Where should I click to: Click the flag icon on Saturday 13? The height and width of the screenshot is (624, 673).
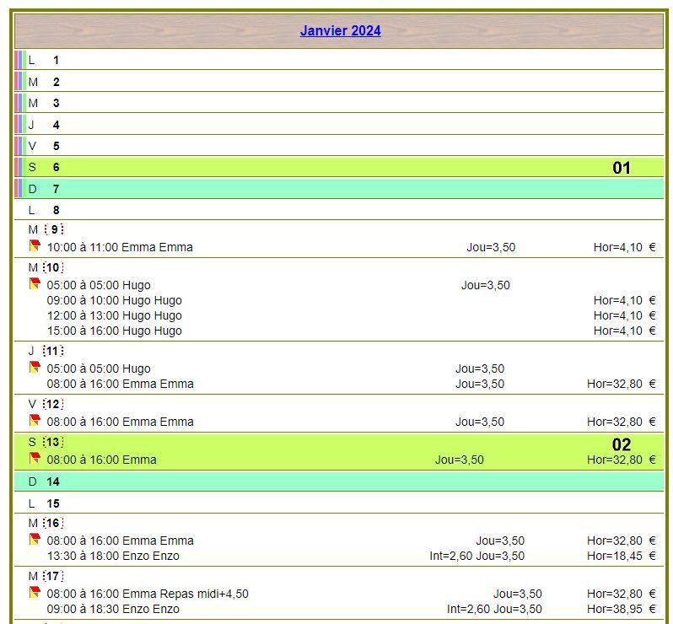coord(35,459)
